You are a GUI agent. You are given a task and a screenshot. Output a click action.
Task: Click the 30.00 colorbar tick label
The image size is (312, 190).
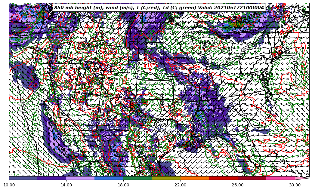point(295,185)
